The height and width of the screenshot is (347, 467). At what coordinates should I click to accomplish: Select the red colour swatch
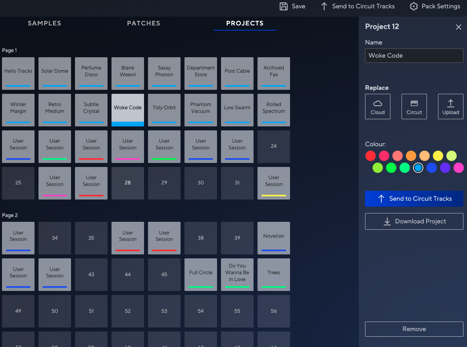(x=370, y=156)
